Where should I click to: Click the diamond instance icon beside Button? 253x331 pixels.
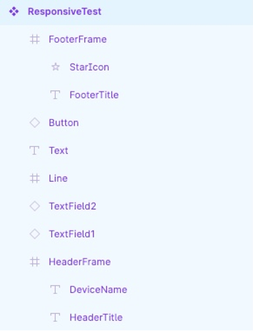point(35,123)
